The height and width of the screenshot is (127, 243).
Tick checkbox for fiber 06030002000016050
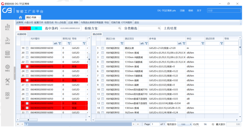pos(27,57)
